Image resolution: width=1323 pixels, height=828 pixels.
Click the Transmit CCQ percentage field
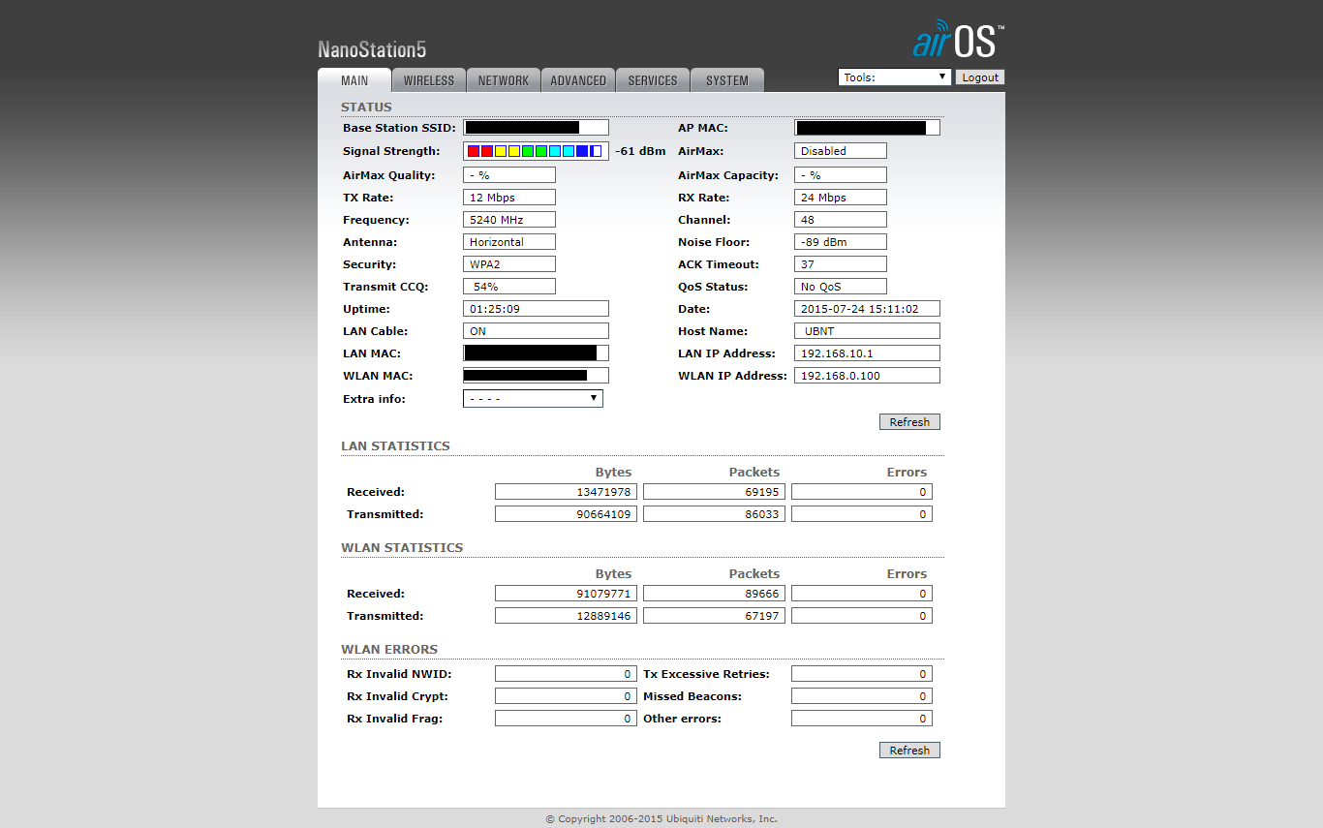tap(509, 287)
